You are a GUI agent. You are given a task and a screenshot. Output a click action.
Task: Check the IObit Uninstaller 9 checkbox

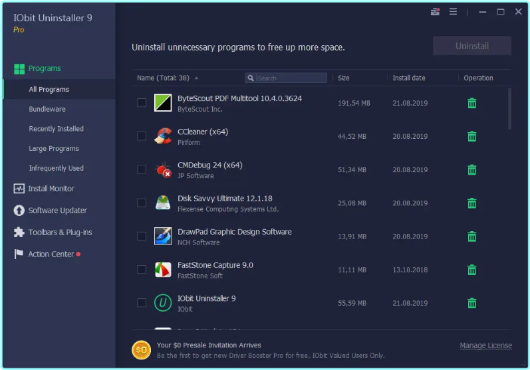point(142,303)
